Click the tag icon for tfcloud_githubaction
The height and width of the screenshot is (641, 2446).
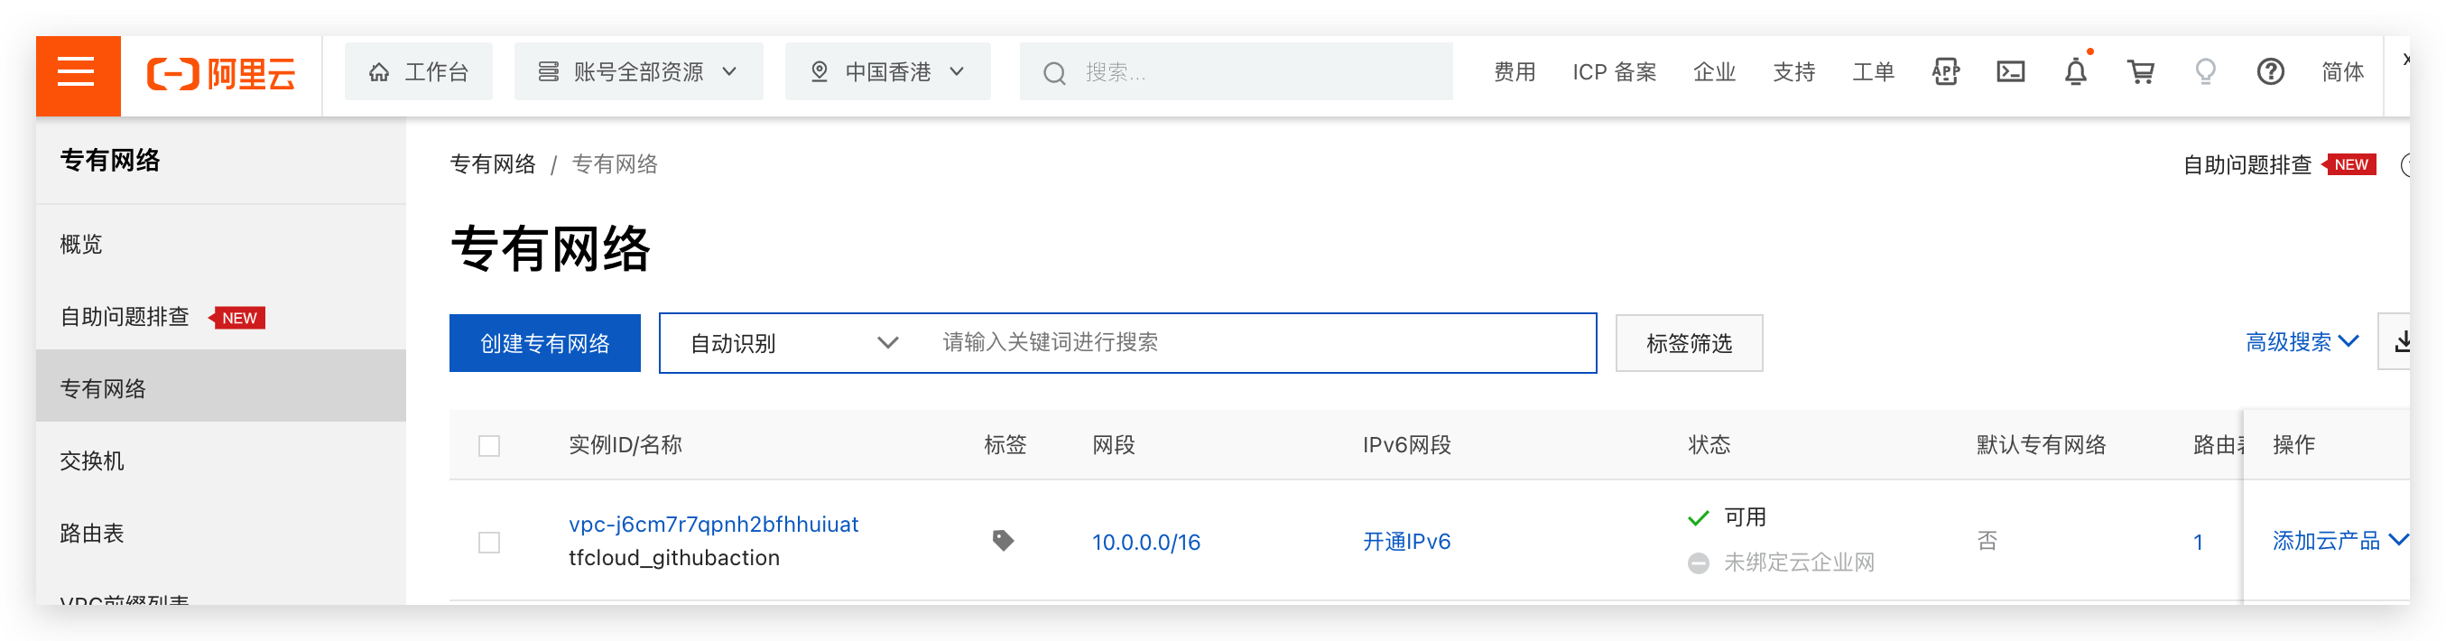[1003, 541]
